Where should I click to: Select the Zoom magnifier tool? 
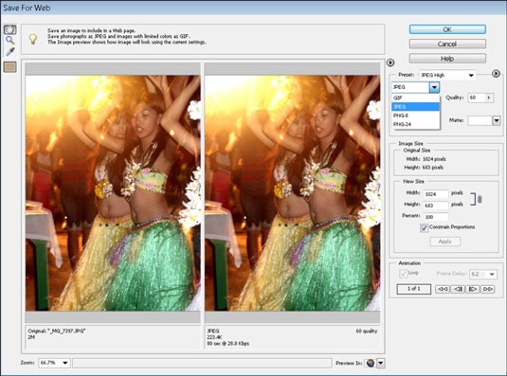pyautogui.click(x=10, y=41)
